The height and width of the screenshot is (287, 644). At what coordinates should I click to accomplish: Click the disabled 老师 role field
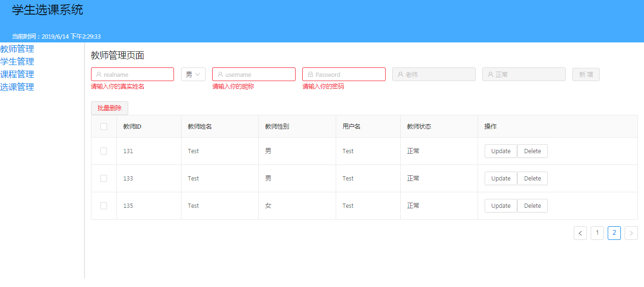point(434,74)
